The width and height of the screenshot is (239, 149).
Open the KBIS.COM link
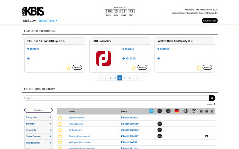[x=30, y=21]
